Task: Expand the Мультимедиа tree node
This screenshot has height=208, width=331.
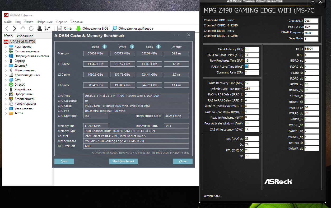Action: click(6, 70)
